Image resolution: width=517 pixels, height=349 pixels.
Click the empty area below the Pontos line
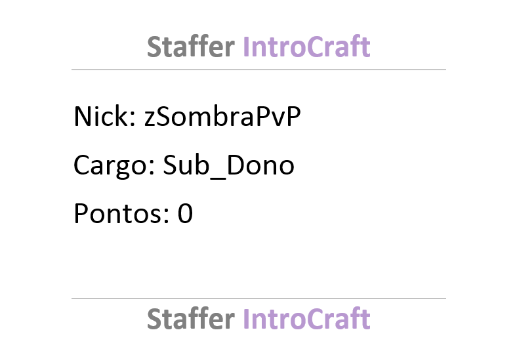pyautogui.click(x=258, y=262)
